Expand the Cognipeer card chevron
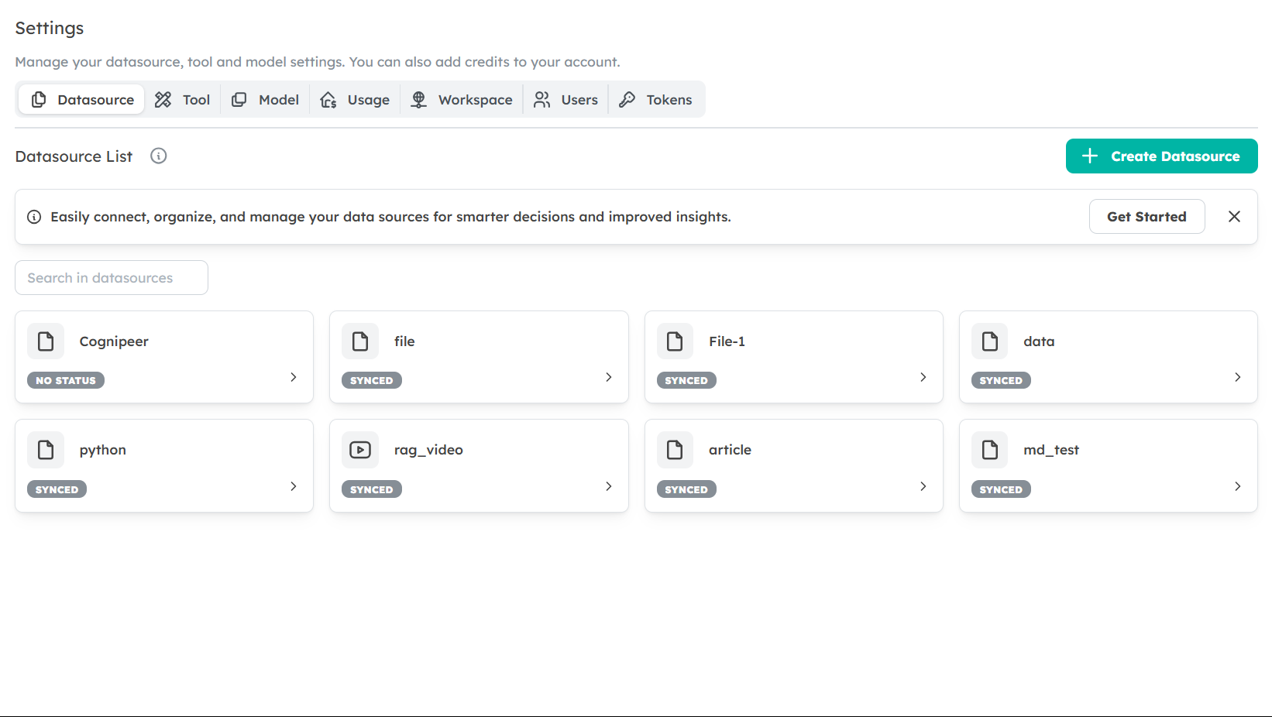 coord(294,377)
